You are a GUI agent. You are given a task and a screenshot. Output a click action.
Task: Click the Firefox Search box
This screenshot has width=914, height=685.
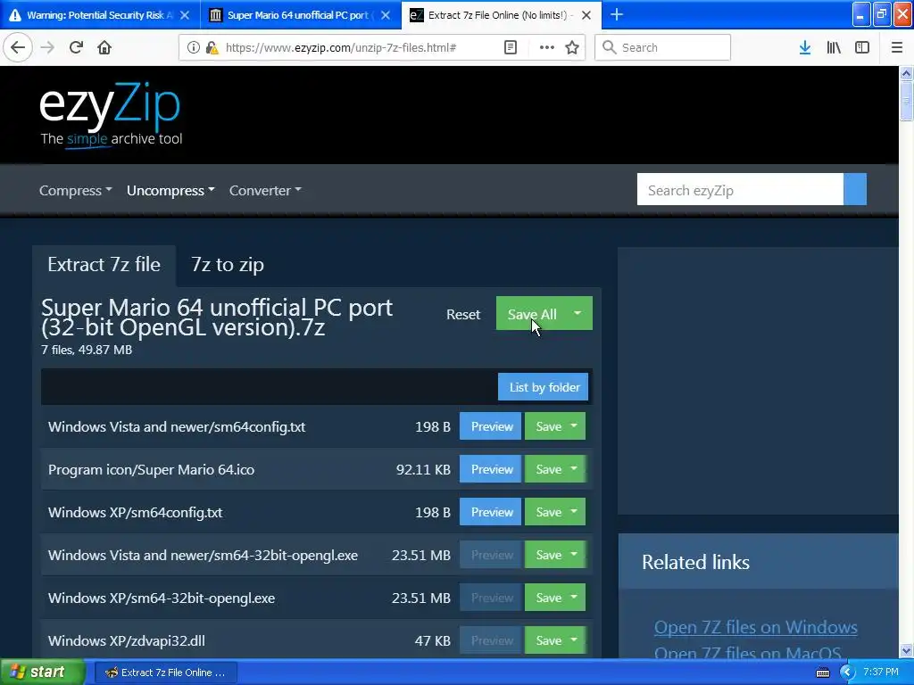tap(663, 47)
